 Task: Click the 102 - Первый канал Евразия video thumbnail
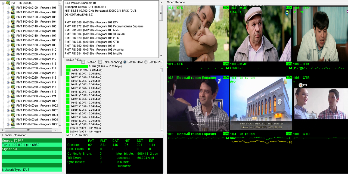tap(198, 103)
